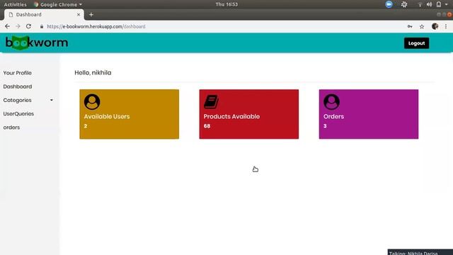Open a new browser tab

point(91,14)
